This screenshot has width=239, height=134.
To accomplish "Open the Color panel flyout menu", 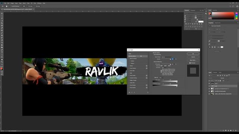I will [238, 10].
